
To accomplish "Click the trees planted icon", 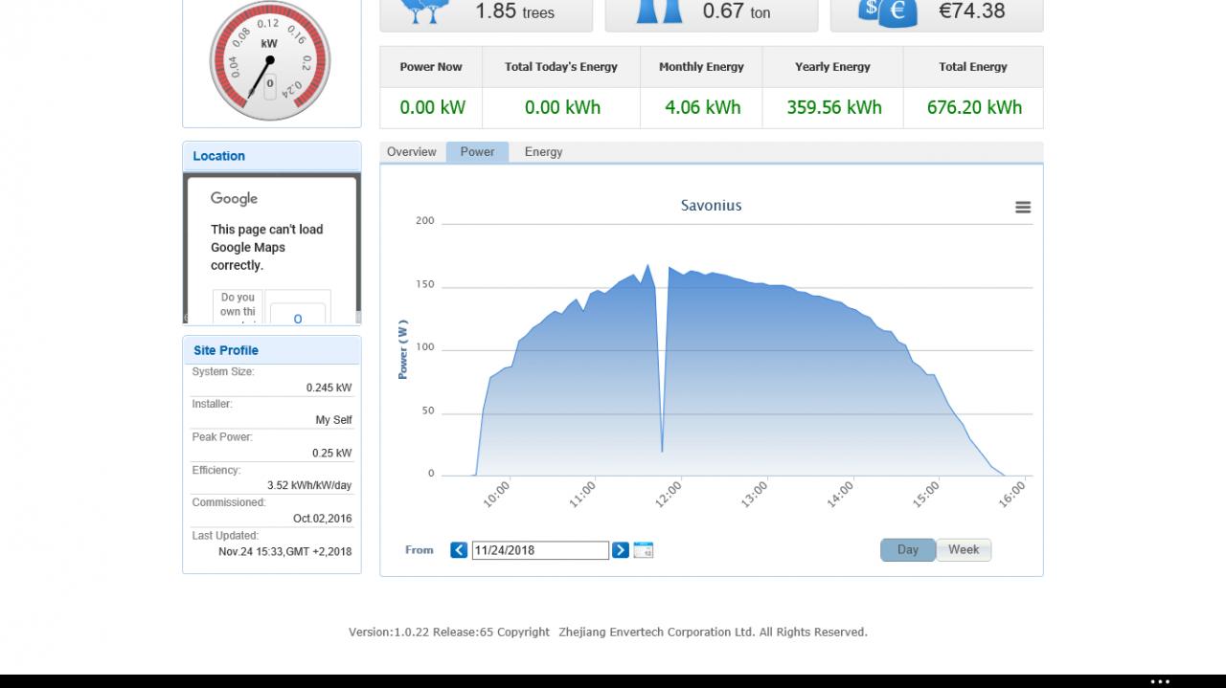I will tap(426, 11).
